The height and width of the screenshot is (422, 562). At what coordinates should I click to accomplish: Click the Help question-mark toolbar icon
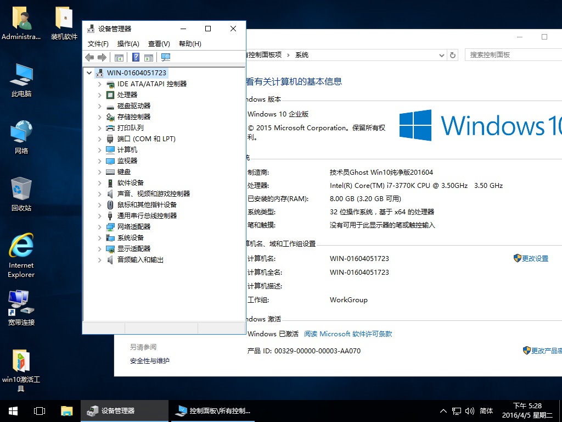[136, 57]
